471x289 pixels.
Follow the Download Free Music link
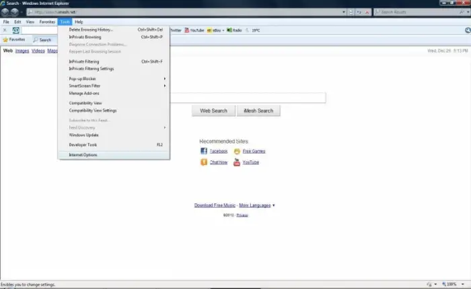click(x=215, y=205)
